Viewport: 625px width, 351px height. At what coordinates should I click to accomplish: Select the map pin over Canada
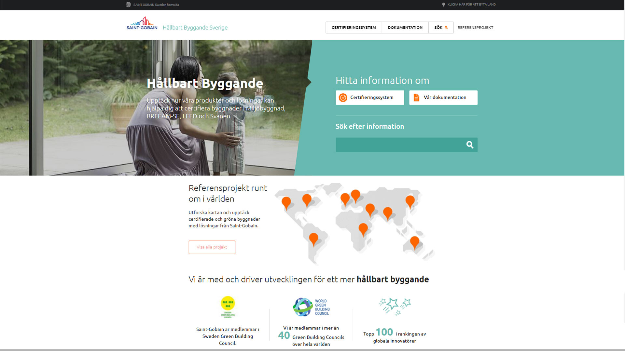307,200
